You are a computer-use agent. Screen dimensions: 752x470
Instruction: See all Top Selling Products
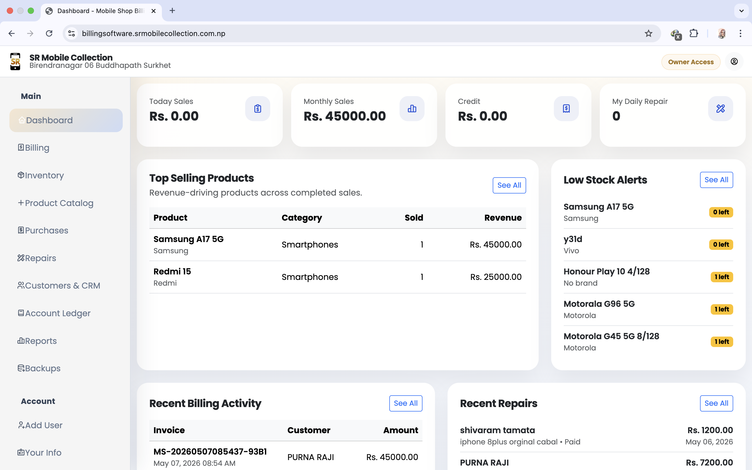(509, 185)
